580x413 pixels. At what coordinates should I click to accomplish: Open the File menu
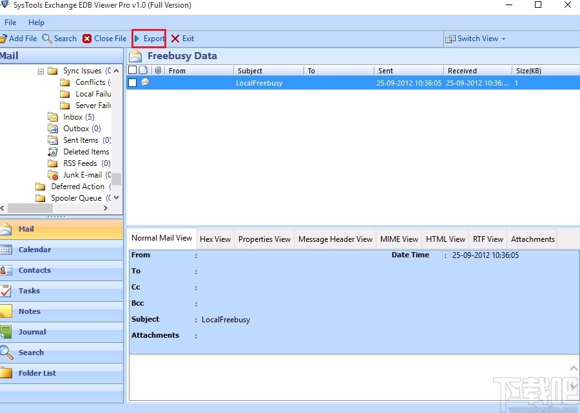click(x=10, y=22)
